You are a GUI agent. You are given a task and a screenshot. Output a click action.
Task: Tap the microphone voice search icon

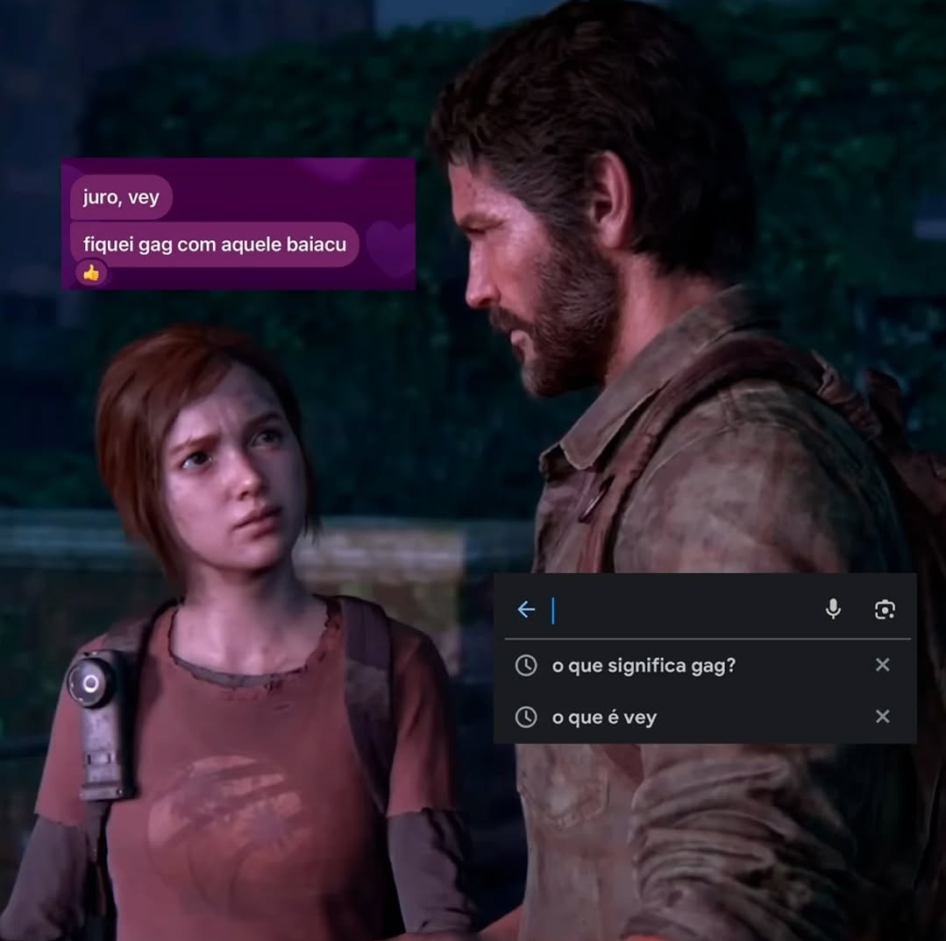pyautogui.click(x=833, y=610)
